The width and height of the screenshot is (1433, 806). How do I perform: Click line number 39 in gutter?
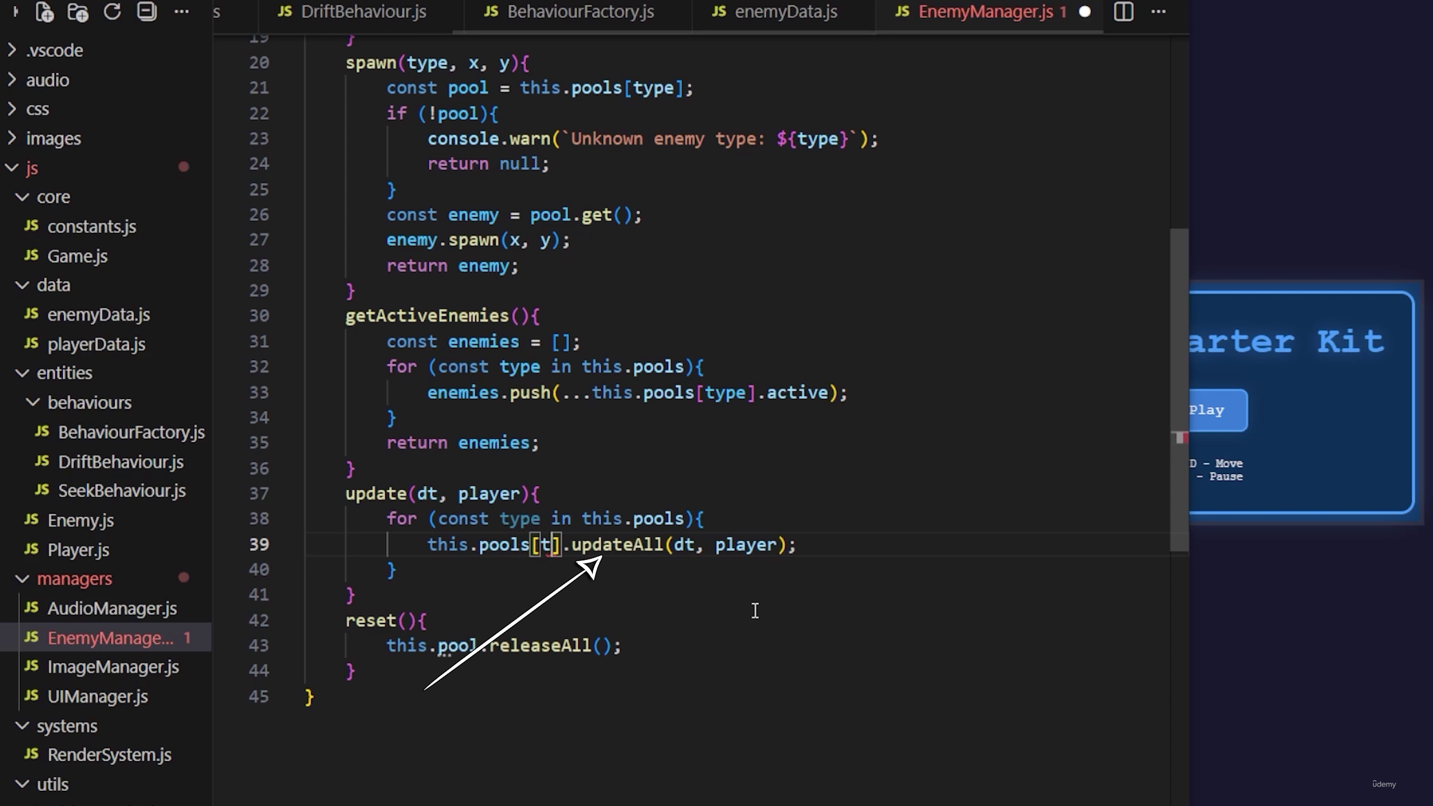[x=259, y=545]
